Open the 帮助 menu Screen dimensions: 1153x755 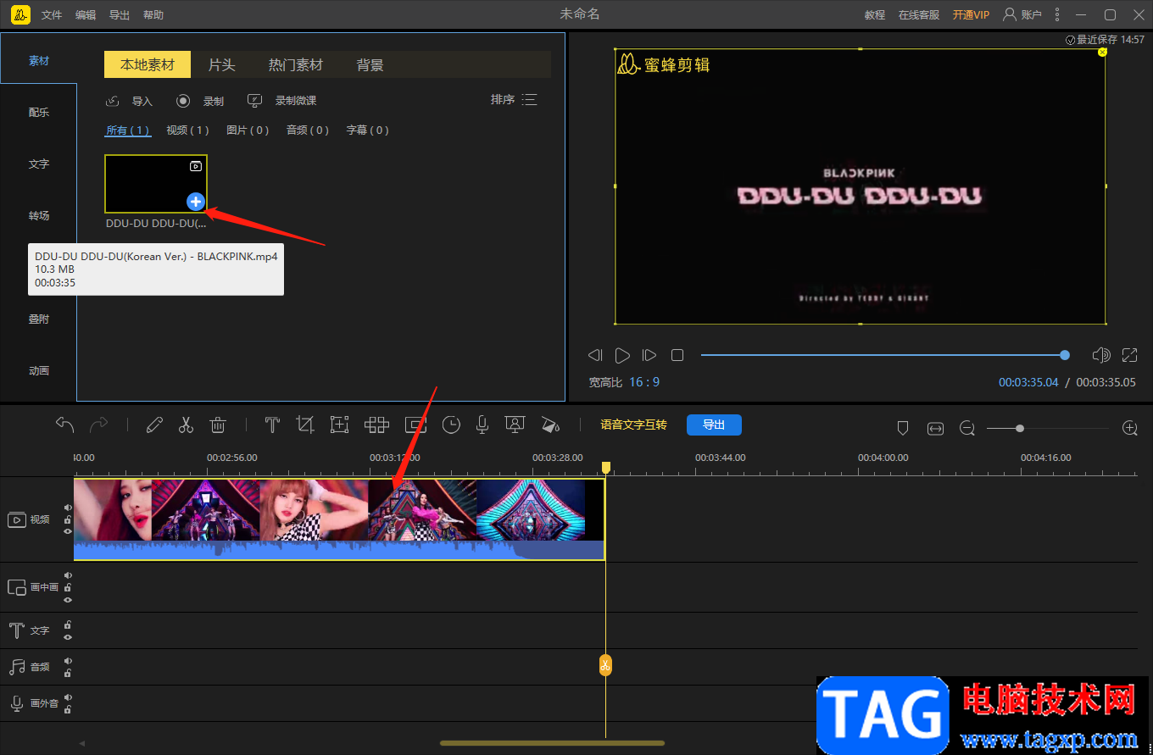(x=153, y=15)
